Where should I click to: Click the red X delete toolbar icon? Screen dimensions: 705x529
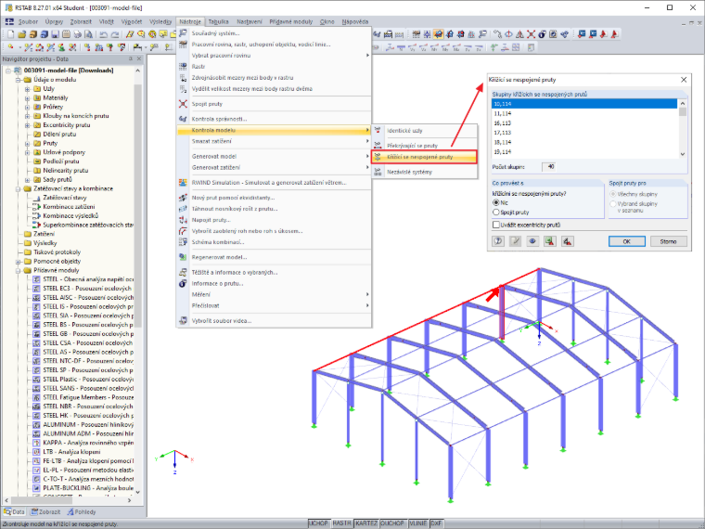tap(531, 34)
